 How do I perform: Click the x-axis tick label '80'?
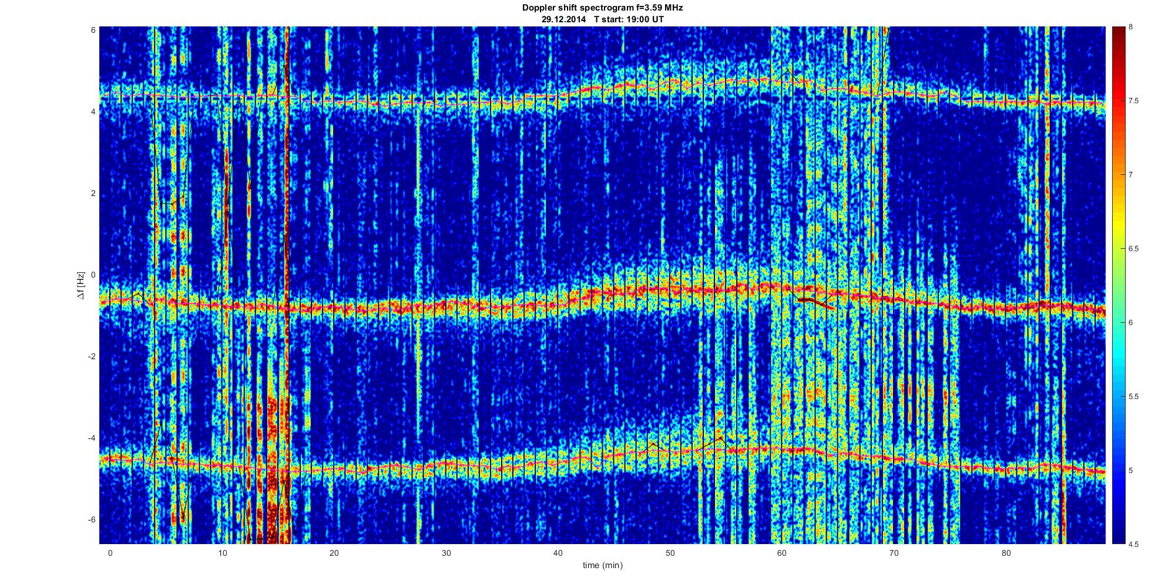pos(1006,553)
